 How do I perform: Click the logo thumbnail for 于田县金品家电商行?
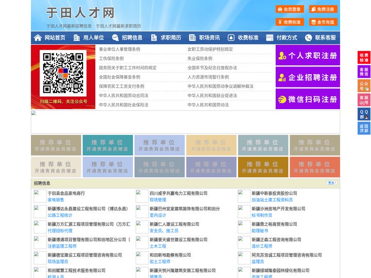click(40, 196)
